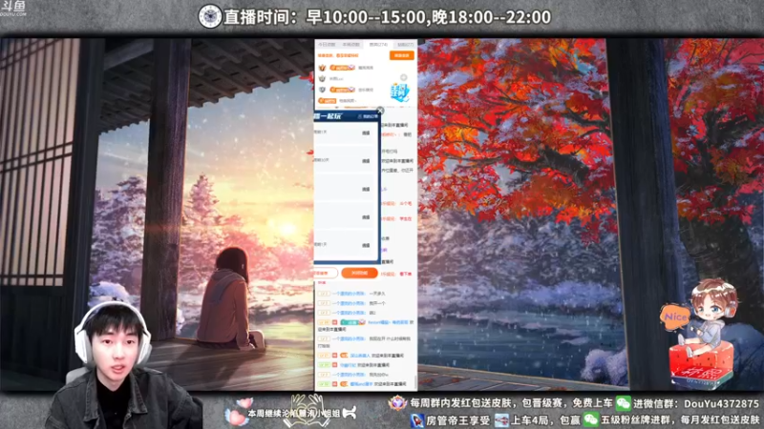Click the WeChat icon before 五级粉丝牌进群
The image size is (764, 429).
(591, 419)
